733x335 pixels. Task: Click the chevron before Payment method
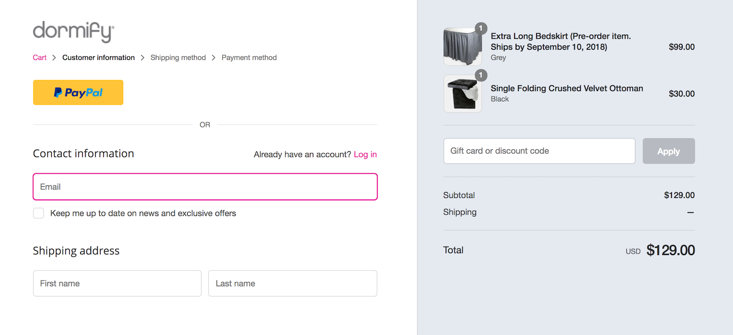pyautogui.click(x=214, y=58)
